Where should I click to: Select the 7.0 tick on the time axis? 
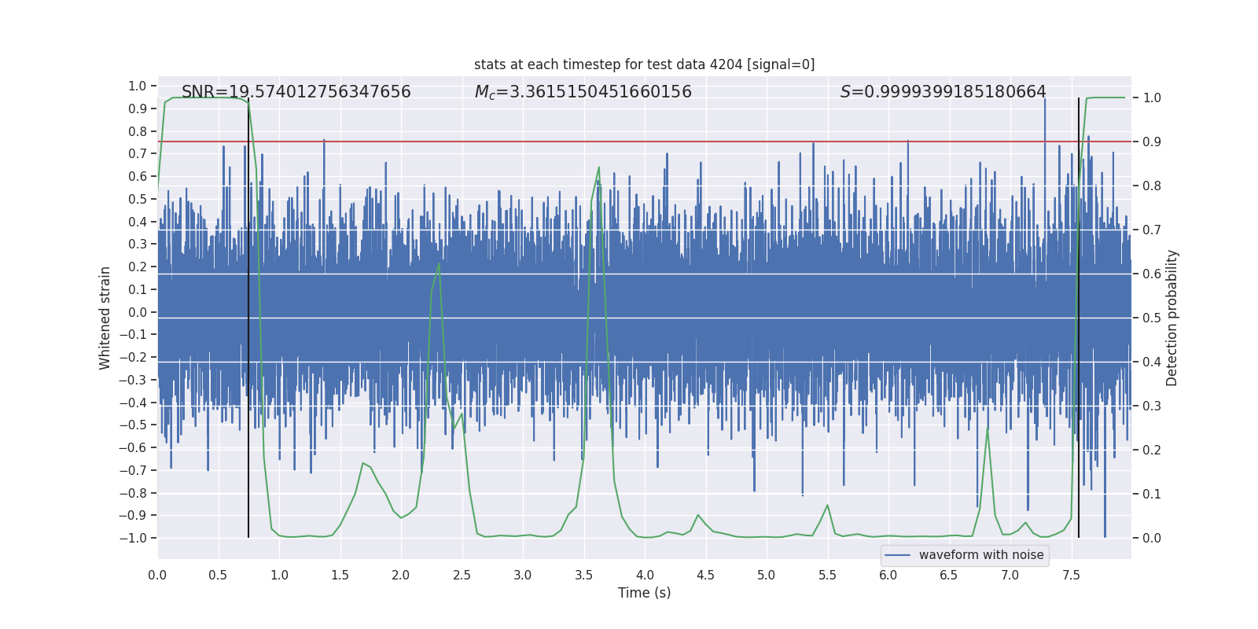1010,575
